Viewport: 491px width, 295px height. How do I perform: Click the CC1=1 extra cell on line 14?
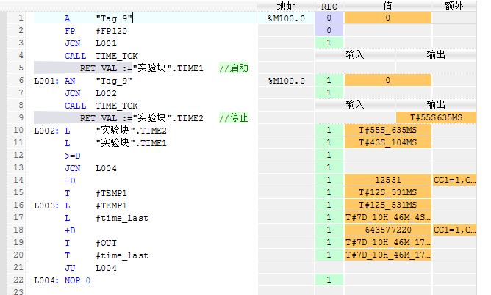454,180
